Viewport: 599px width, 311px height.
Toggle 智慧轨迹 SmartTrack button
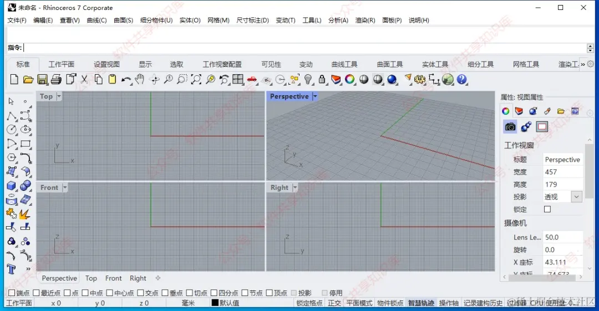[421, 303]
